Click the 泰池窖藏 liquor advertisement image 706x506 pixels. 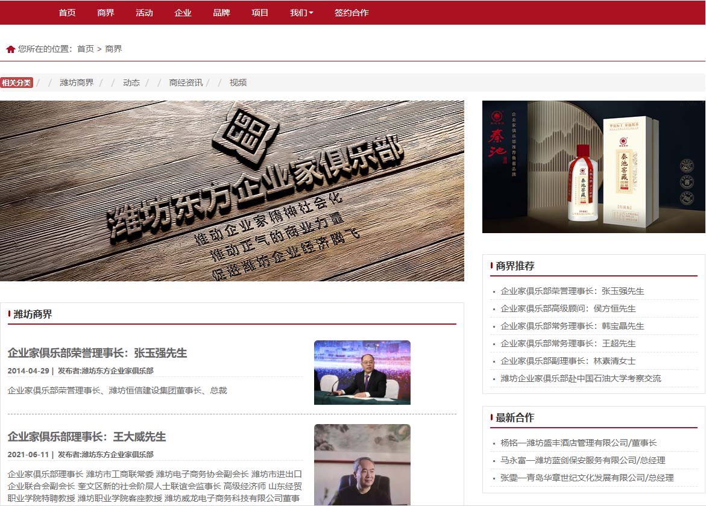pos(593,167)
